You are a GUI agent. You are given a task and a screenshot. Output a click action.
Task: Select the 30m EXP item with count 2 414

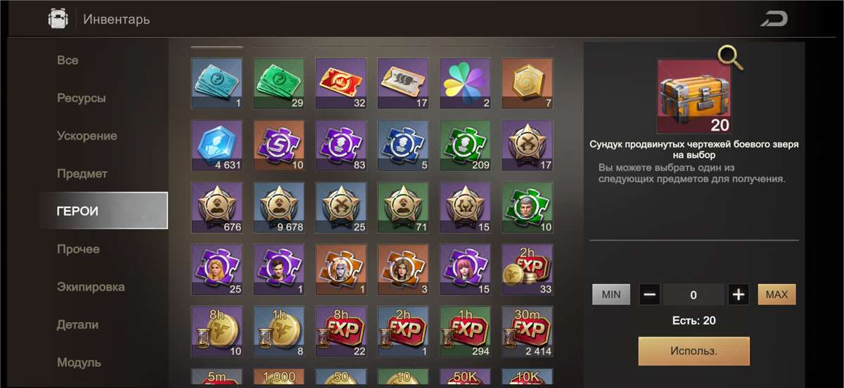(527, 332)
